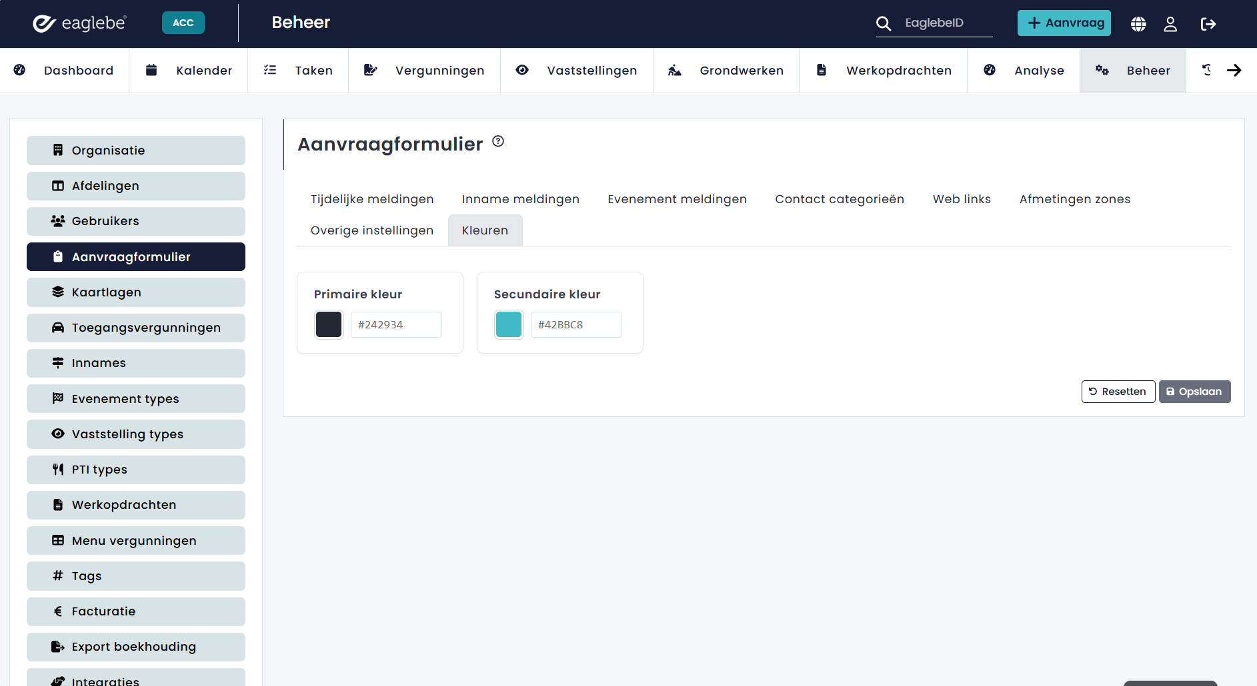1257x686 pixels.
Task: Click the Export boekhouding icon
Action: pos(58,646)
